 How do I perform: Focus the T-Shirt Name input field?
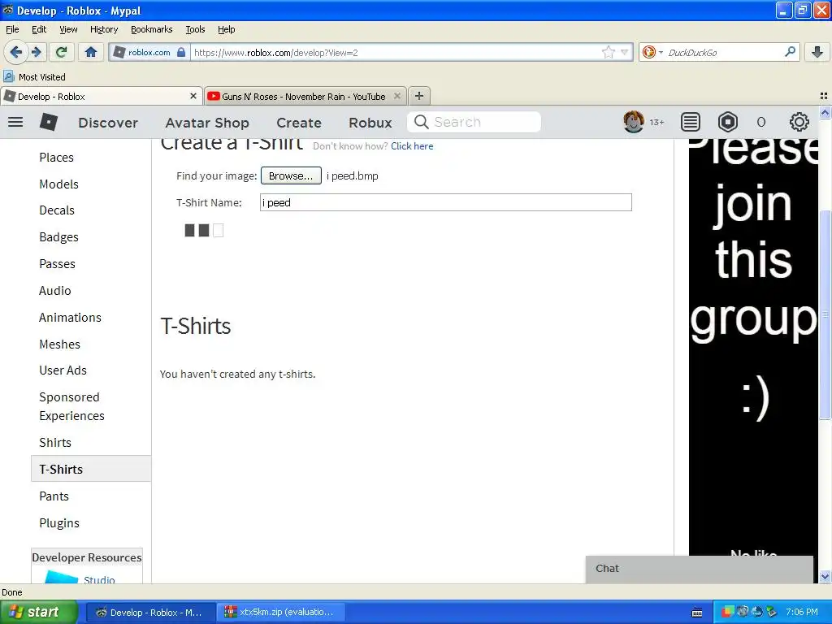[446, 202]
